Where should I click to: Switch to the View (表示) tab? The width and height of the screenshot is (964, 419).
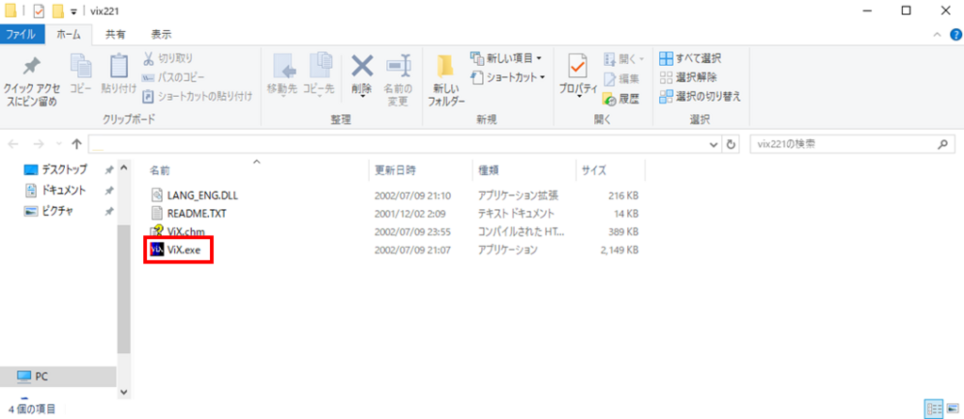(x=161, y=35)
